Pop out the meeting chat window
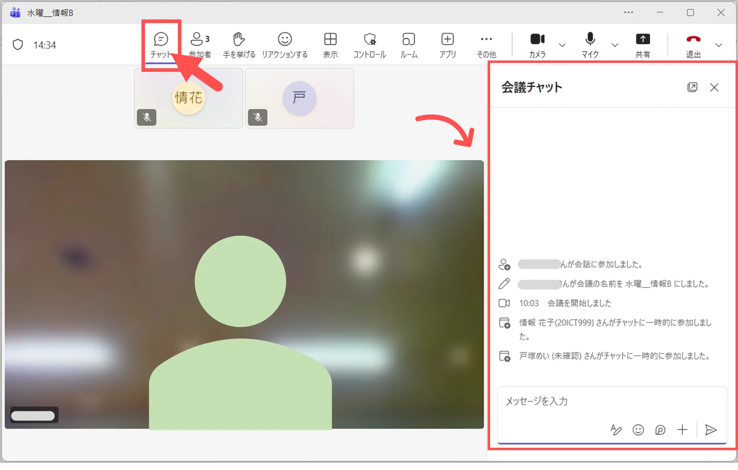The image size is (738, 470). (692, 87)
